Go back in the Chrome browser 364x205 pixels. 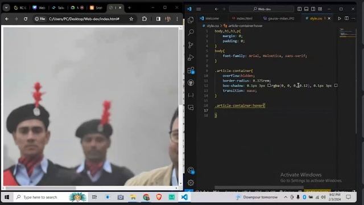pyautogui.click(x=7, y=19)
